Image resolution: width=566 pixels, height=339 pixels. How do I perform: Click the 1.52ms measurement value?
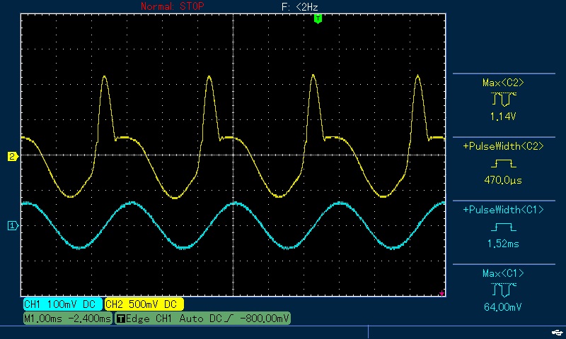pos(503,244)
